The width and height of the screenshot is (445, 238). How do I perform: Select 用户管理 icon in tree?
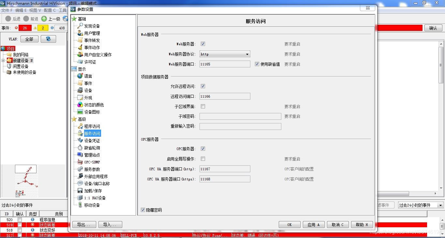click(80, 33)
